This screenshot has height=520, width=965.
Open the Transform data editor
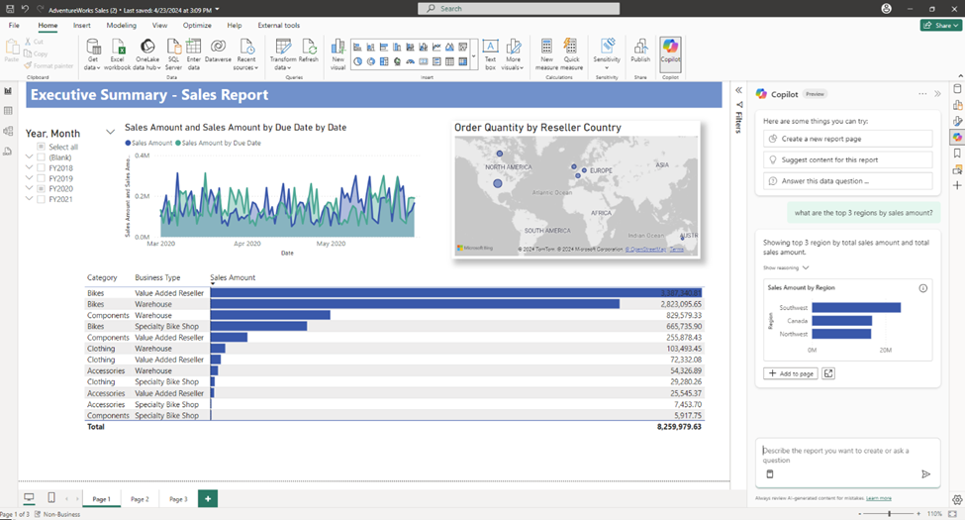tap(283, 54)
